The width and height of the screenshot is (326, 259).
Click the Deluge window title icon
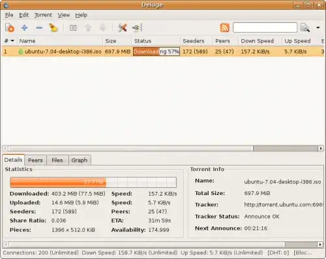pos(6,5)
